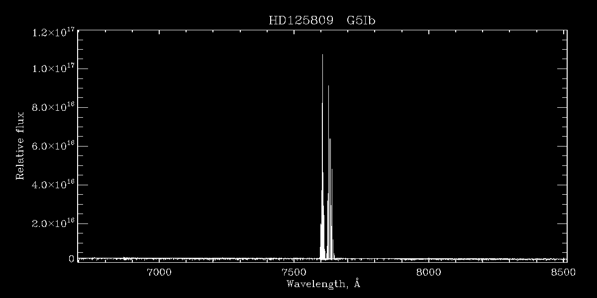Click the 2.0×10^16 y-axis tick label
597x298 pixels.
[53, 223]
